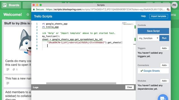Open the Boards menu in Trello
The height and width of the screenshot is (100, 179).
click(x=11, y=5)
